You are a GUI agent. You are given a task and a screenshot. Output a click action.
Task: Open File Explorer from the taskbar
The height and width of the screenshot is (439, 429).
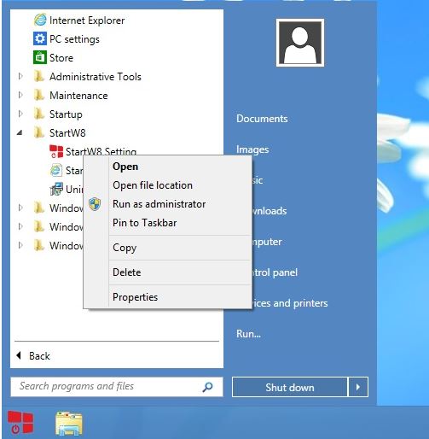(x=69, y=424)
